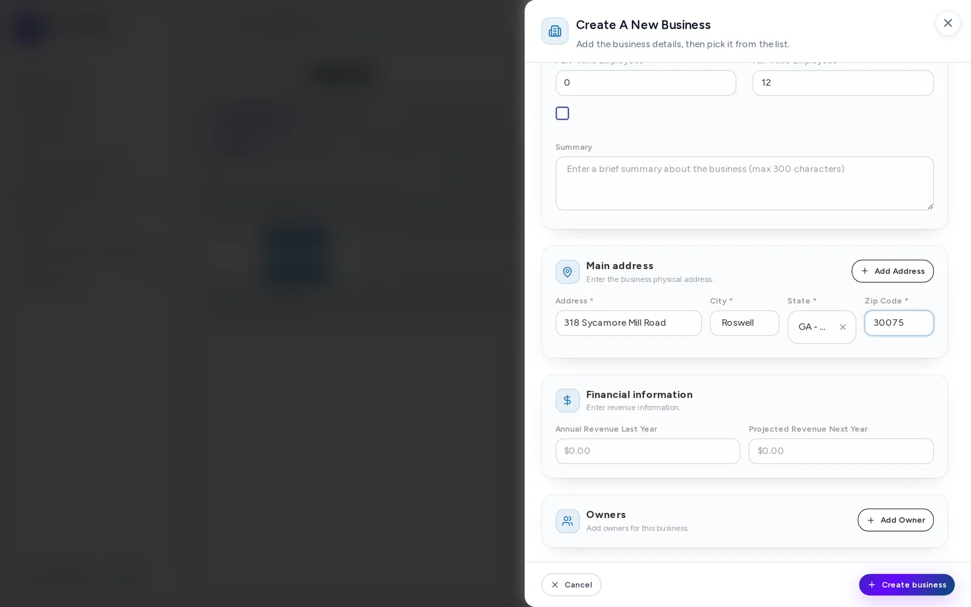This screenshot has width=971, height=607.
Task: Click the Zip Code field with 30075
Action: pos(899,323)
